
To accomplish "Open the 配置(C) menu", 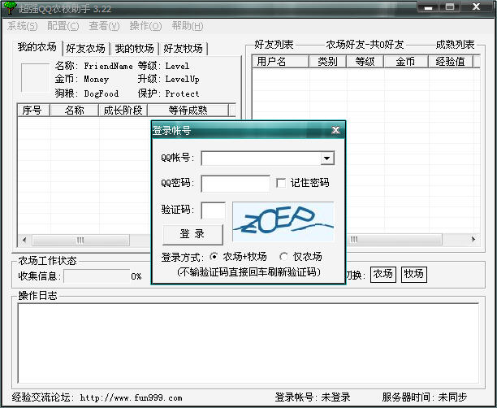I will pyautogui.click(x=63, y=26).
